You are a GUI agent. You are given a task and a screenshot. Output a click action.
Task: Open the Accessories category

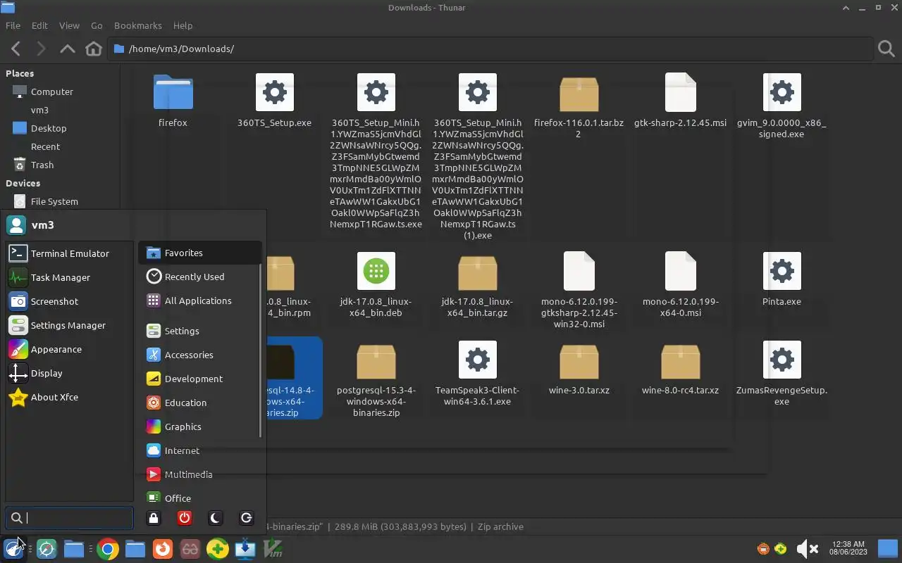pos(200,355)
